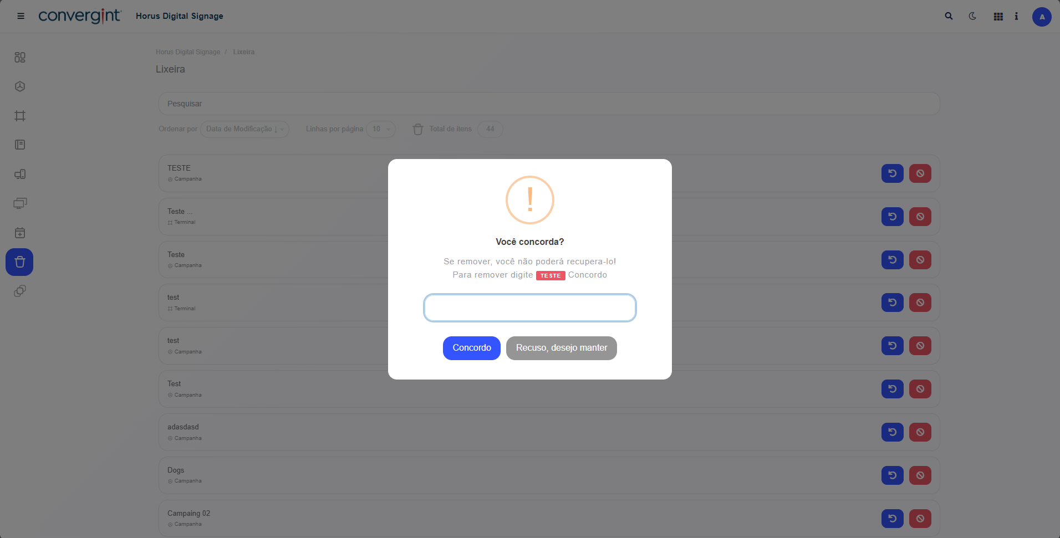The height and width of the screenshot is (538, 1060).
Task: Restore the TESTE campaign item
Action: click(x=893, y=173)
